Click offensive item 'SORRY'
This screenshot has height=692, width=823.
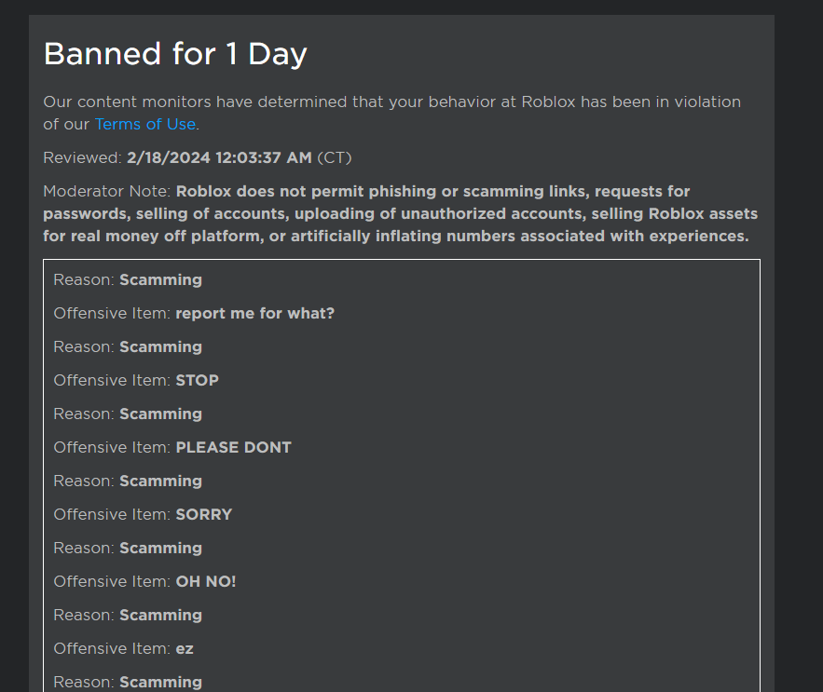point(203,515)
